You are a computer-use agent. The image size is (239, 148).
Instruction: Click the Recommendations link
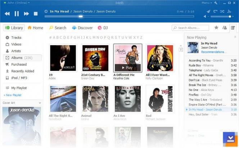click(213, 52)
